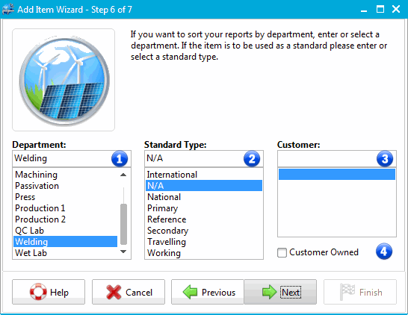
Task: Select QC Lab in Department list
Action: tap(65, 231)
